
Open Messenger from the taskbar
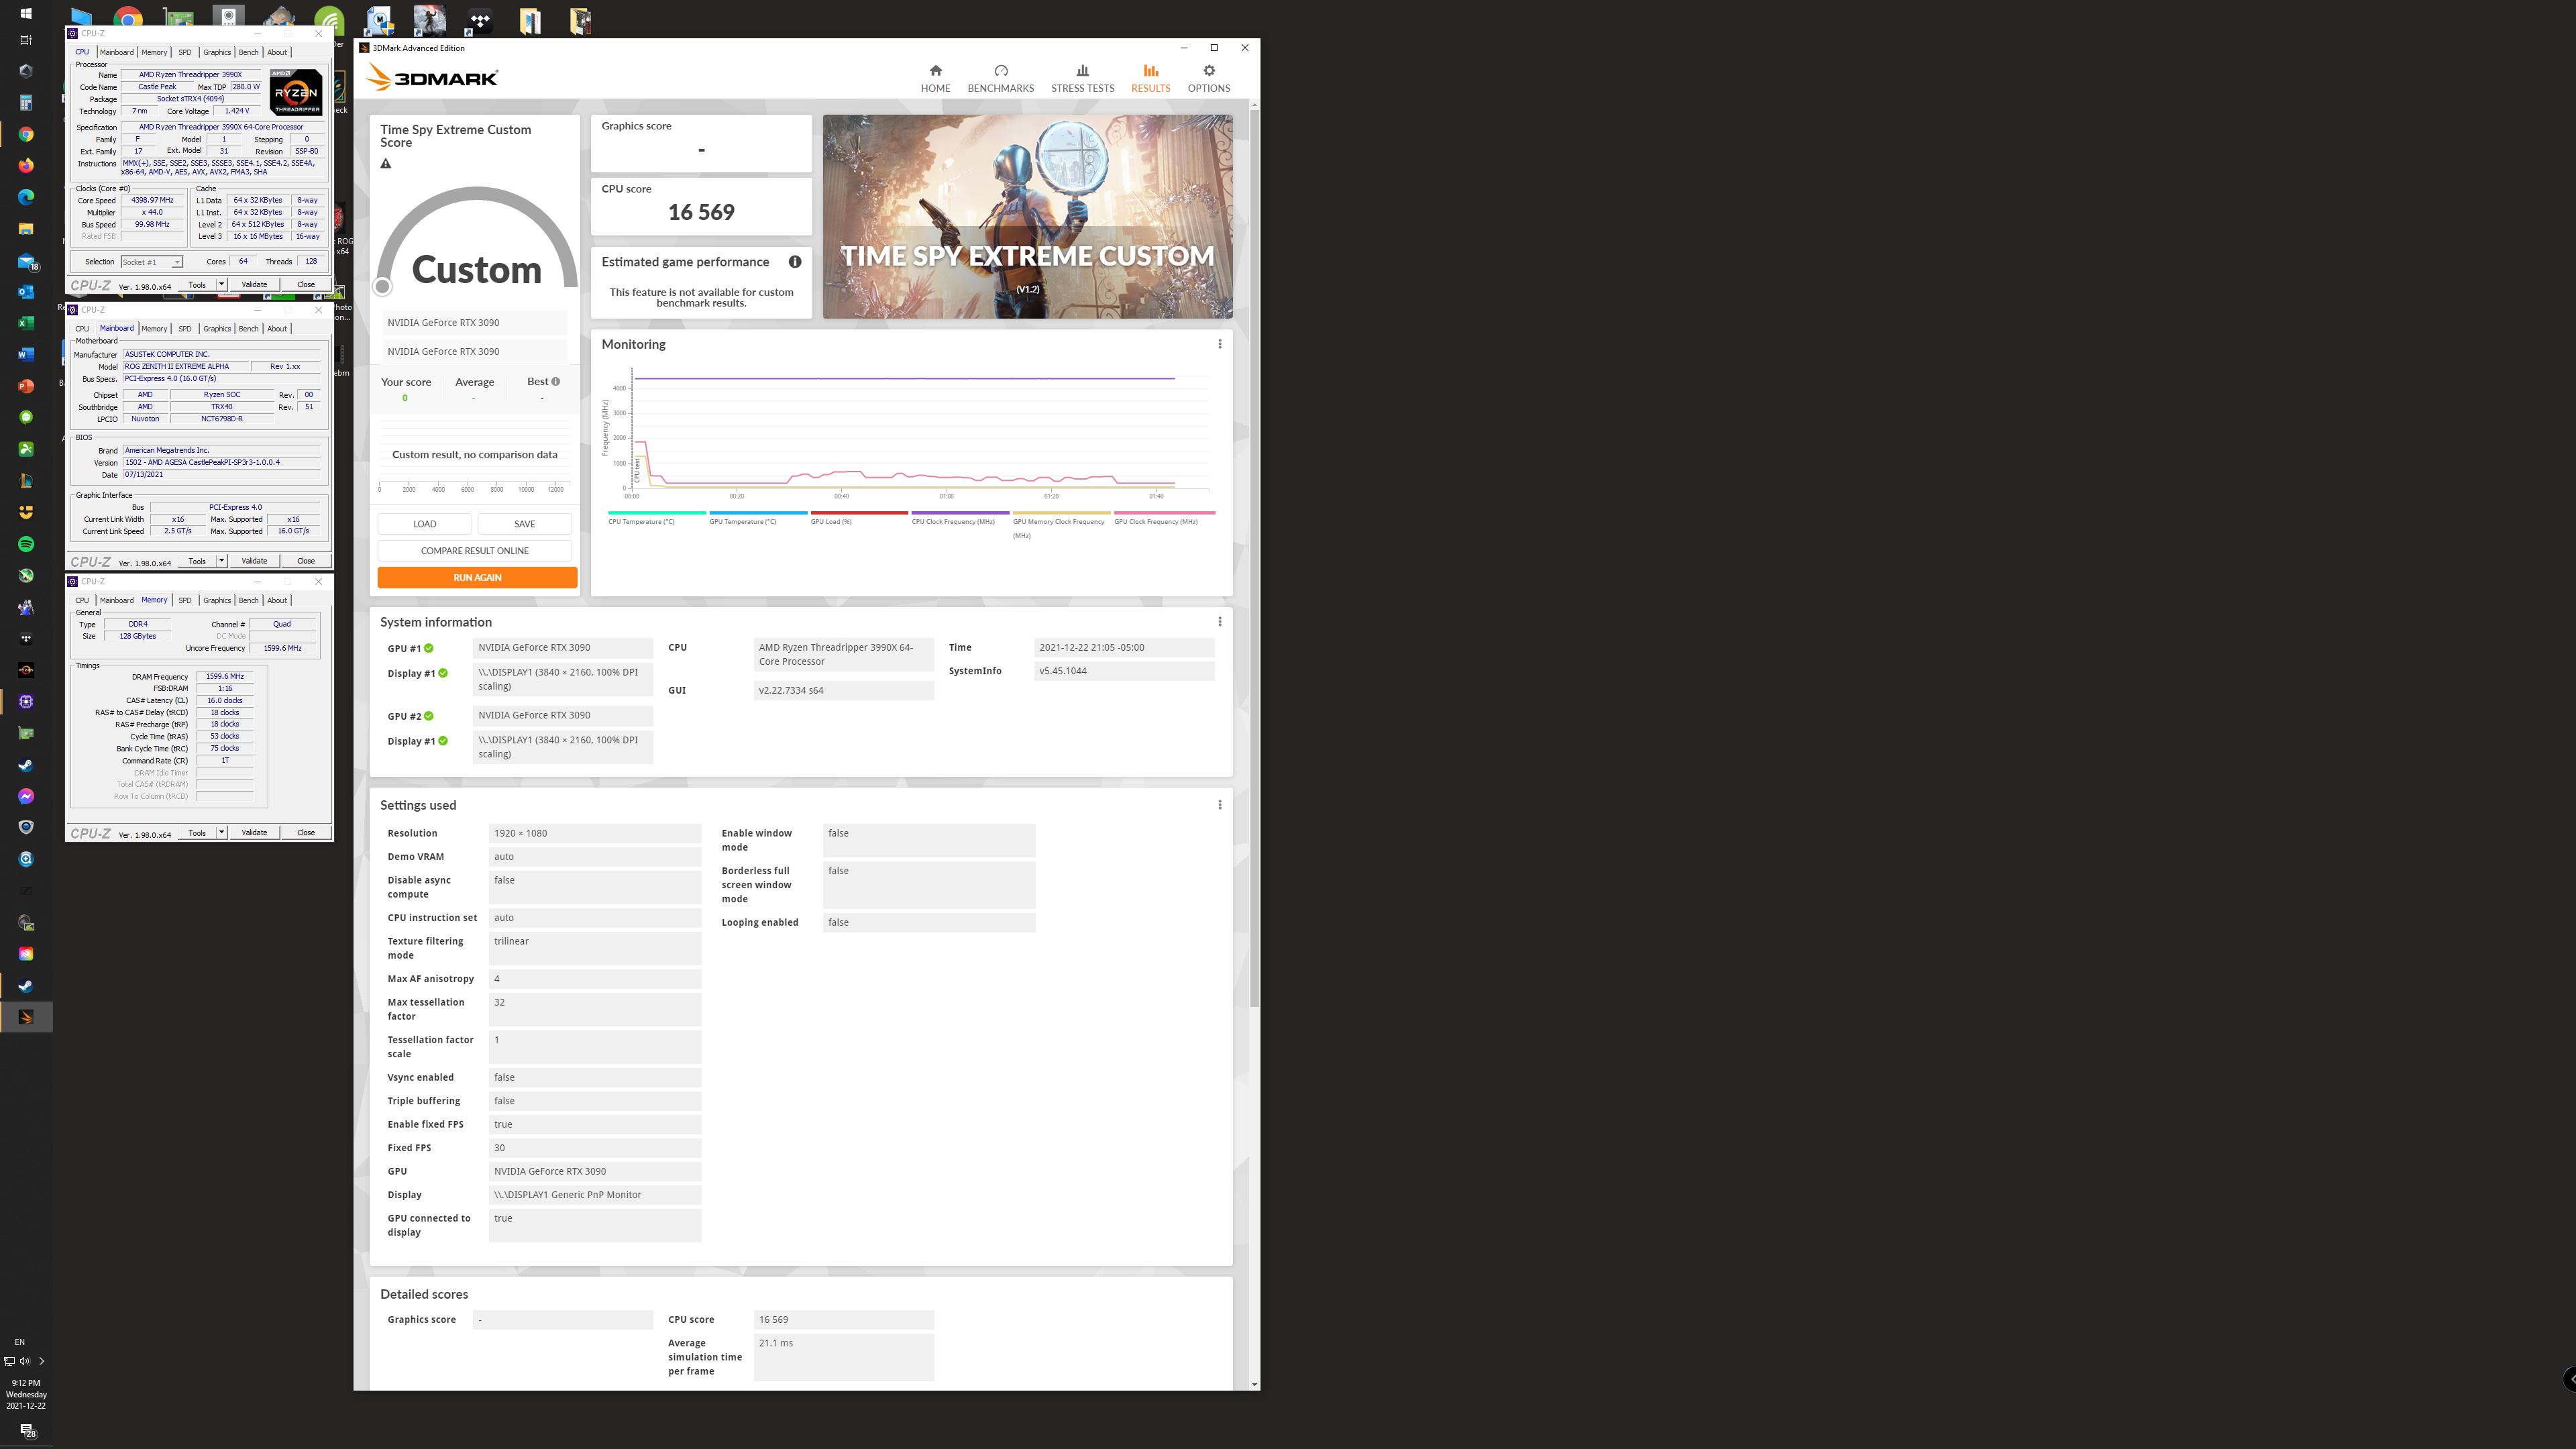[x=26, y=796]
